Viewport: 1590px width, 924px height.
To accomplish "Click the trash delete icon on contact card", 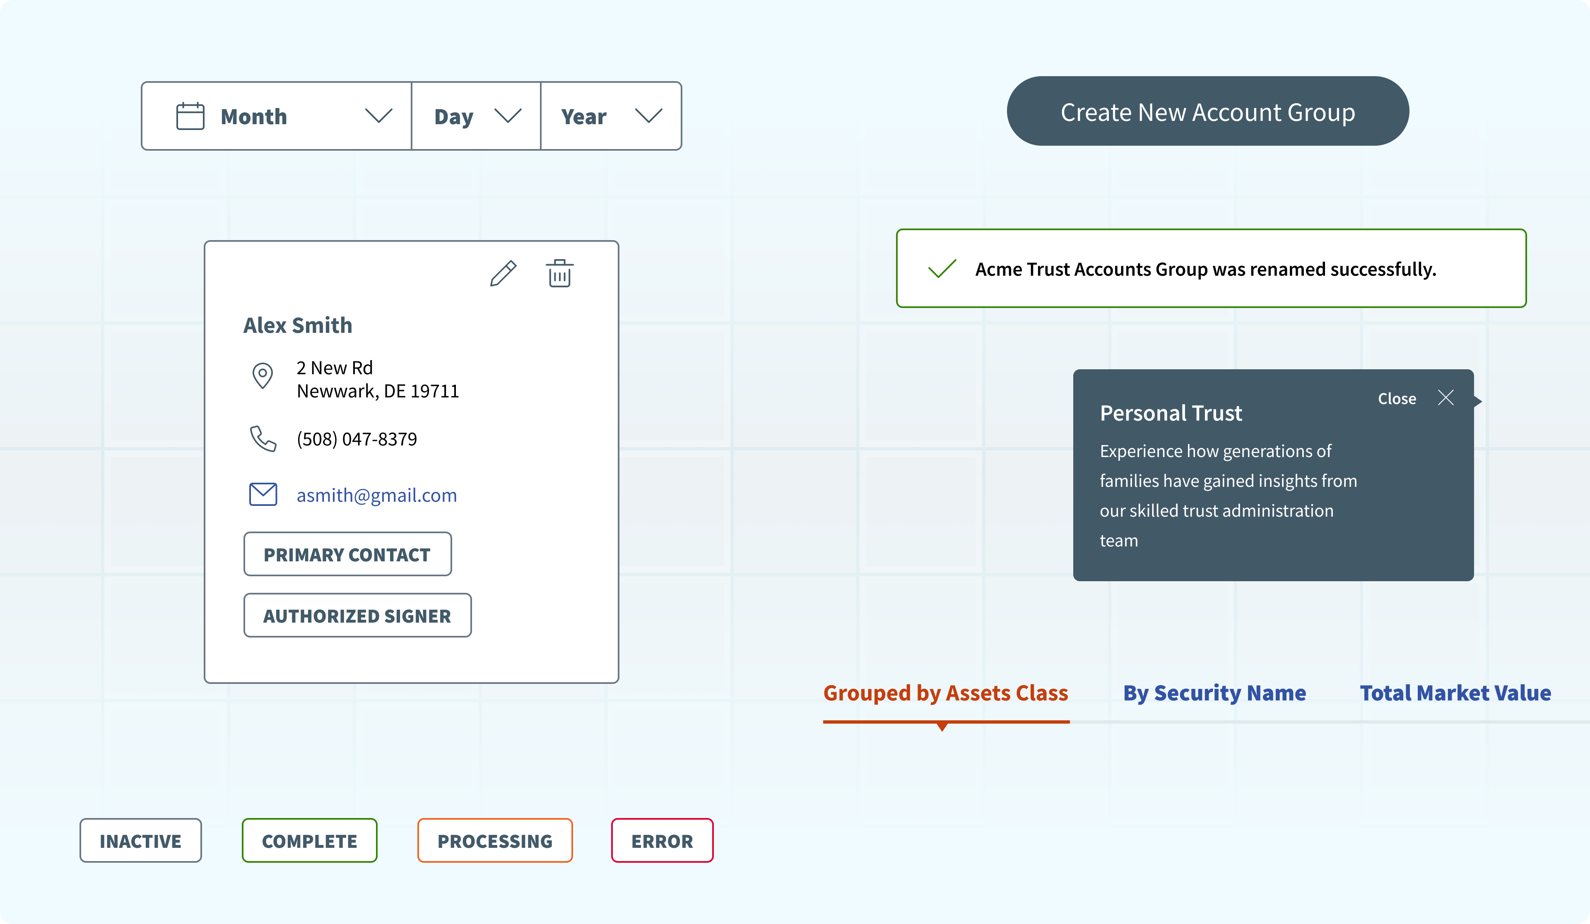I will pyautogui.click(x=559, y=274).
